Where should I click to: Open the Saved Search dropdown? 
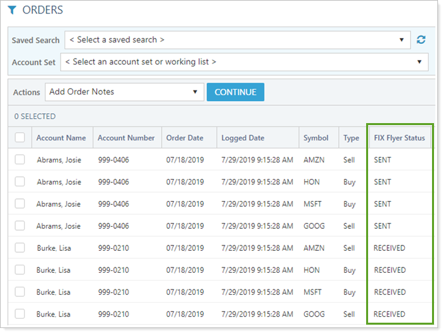237,40
